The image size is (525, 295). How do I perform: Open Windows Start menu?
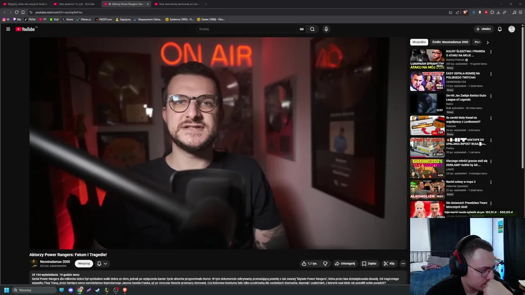click(x=7, y=290)
